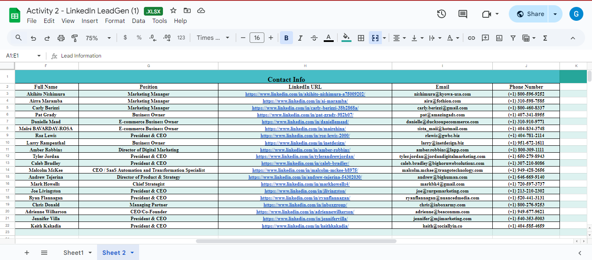Click the horizontal scrollbar thumb

point(296,241)
